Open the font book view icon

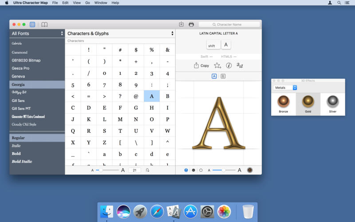coord(44,24)
